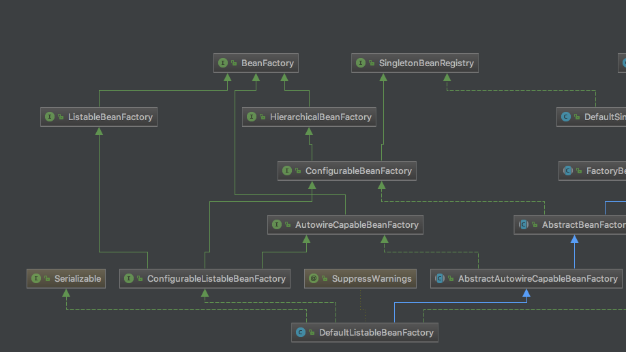Select the AutowireCapableBeanFactory name text

(x=357, y=224)
